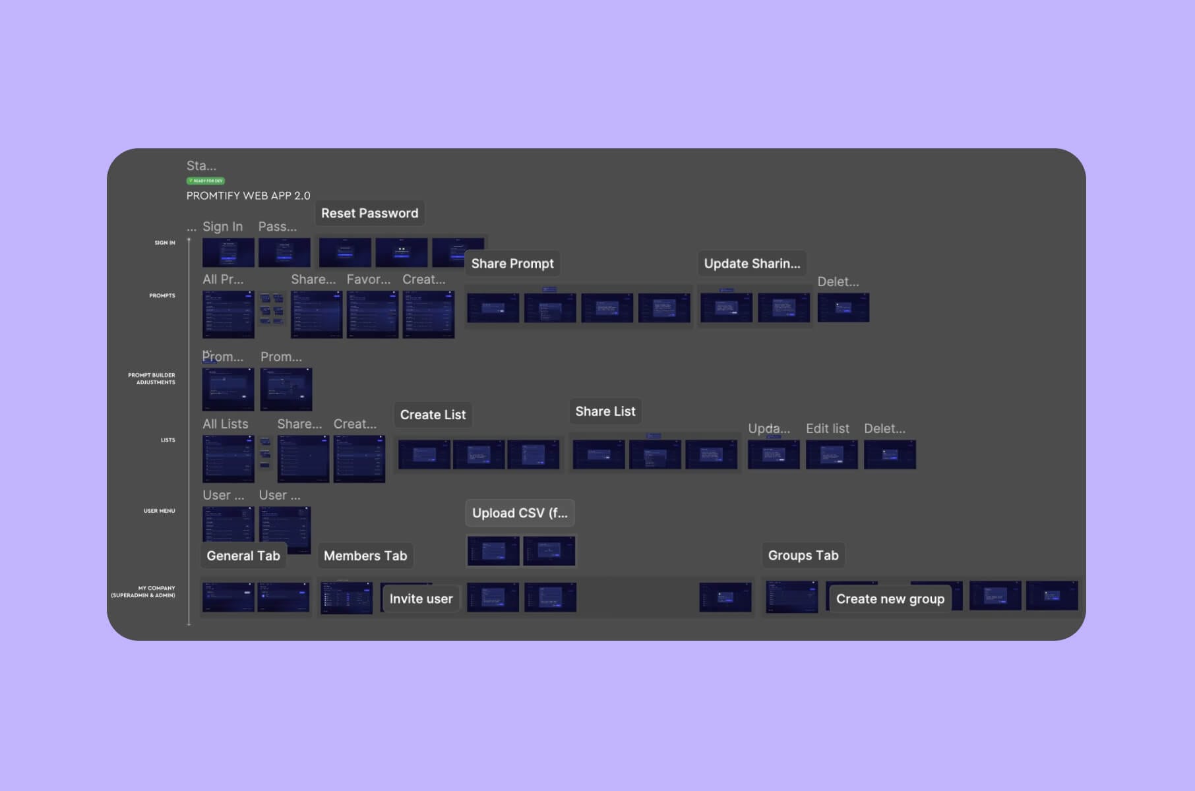Viewport: 1195px width, 791px height.
Task: Select the Edit list frame label
Action: (828, 428)
